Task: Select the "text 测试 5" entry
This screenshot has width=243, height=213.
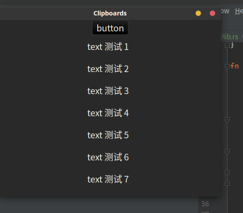Action: pyautogui.click(x=108, y=135)
